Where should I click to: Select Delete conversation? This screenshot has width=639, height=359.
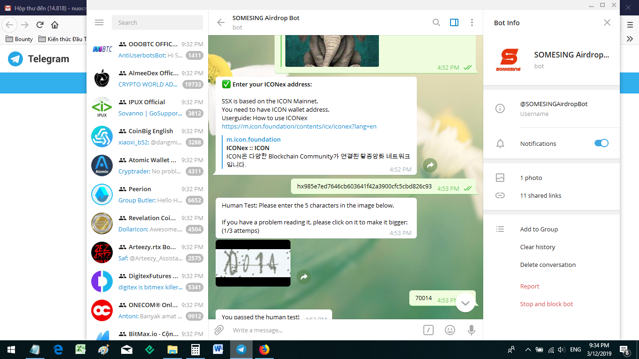[x=548, y=265]
